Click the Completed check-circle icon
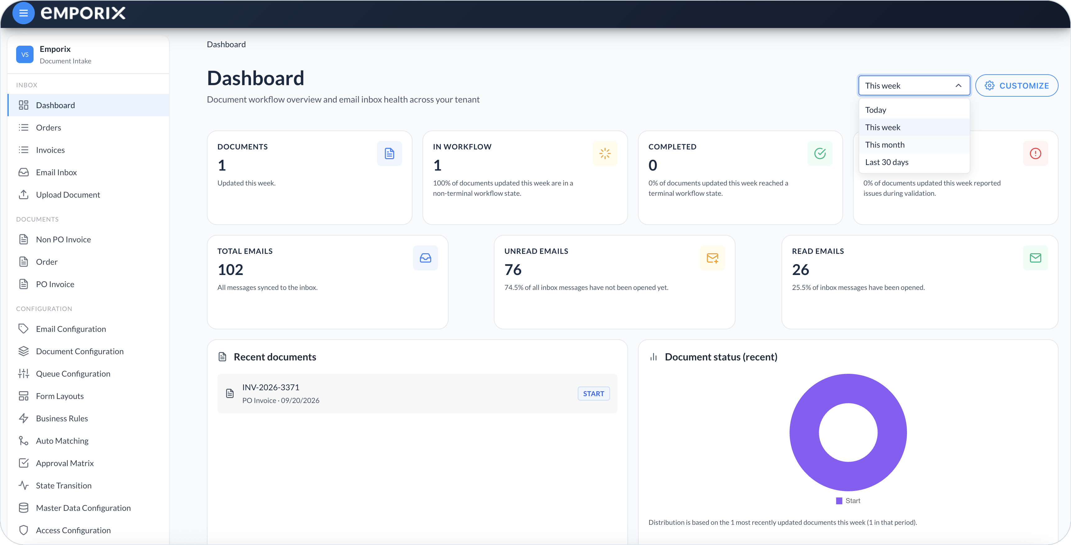The image size is (1071, 545). [820, 153]
